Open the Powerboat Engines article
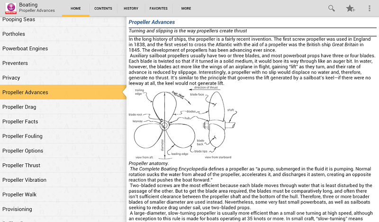 [63, 49]
